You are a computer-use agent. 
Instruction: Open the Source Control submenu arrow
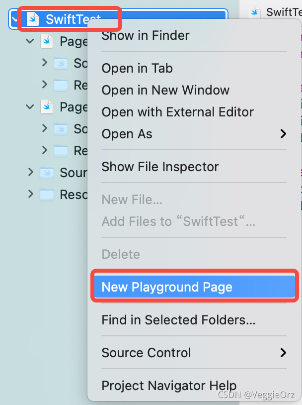point(283,353)
